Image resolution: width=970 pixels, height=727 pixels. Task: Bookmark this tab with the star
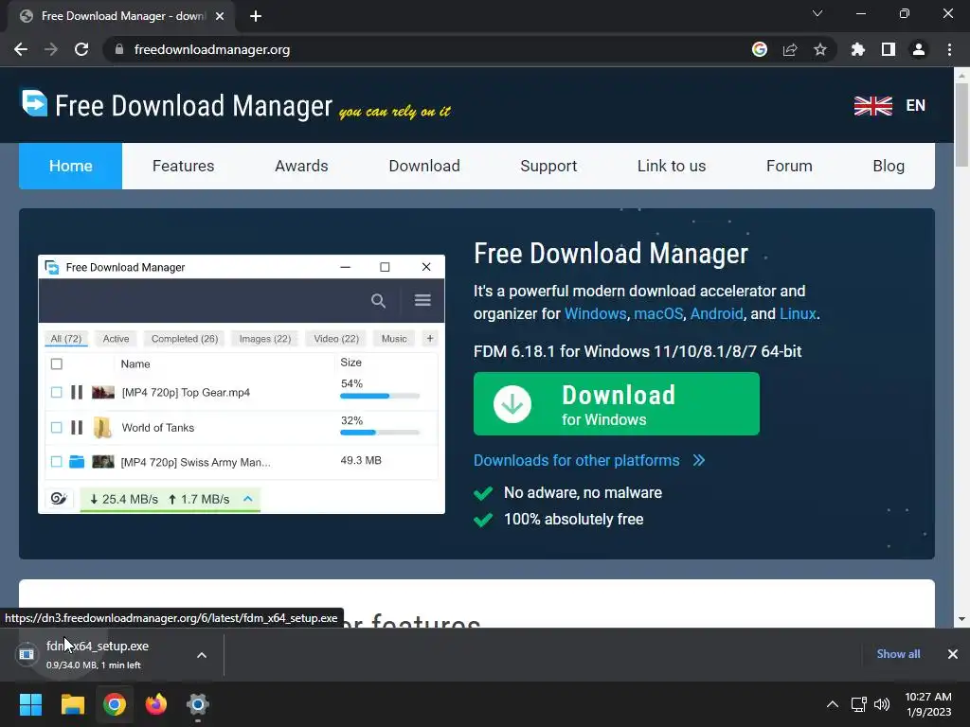click(820, 49)
